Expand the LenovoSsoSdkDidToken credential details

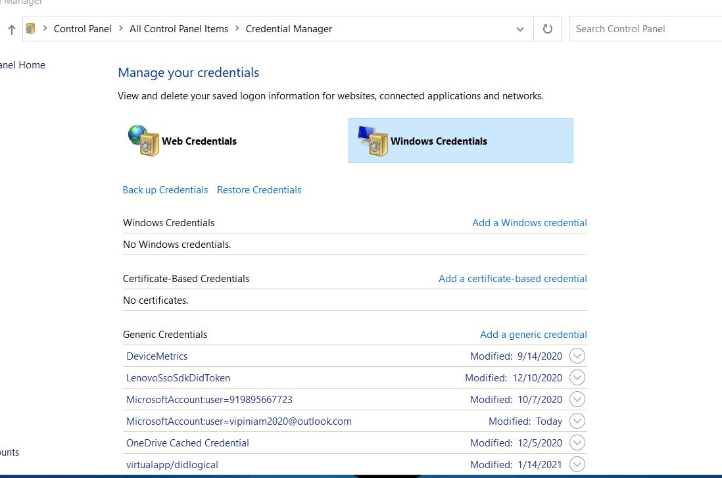tap(577, 377)
